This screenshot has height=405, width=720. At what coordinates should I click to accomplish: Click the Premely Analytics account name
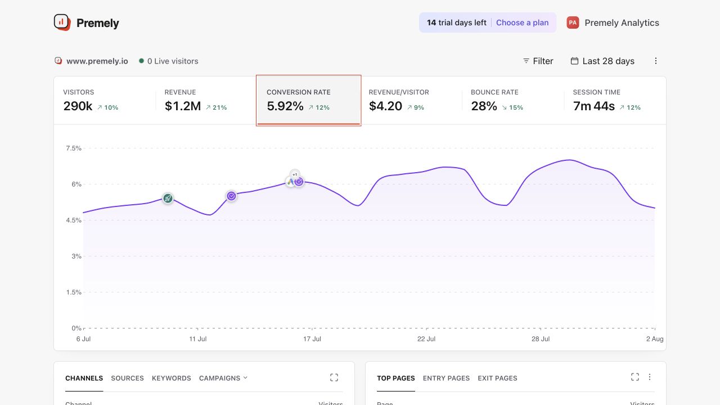(x=622, y=22)
